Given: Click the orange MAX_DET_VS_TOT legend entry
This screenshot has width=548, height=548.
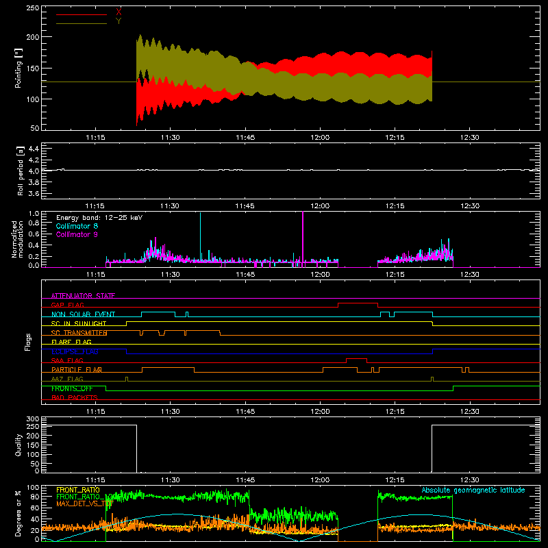Looking at the screenshot, I should 85,503.
